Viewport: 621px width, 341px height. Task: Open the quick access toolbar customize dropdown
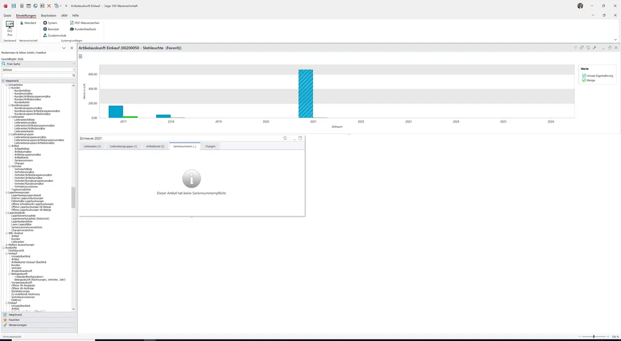point(66,6)
